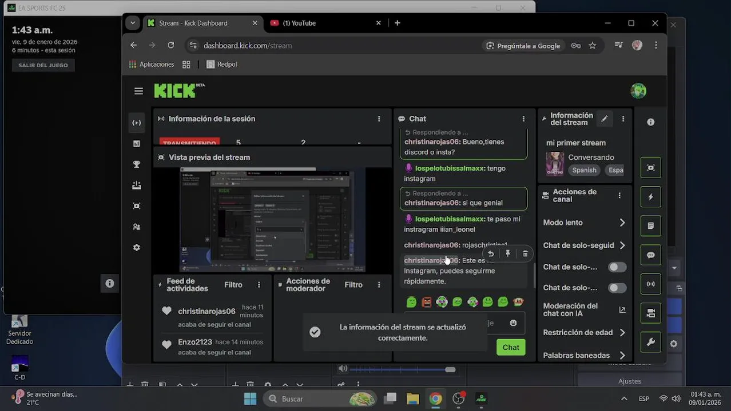Toggle the session info broadcast widget
The height and width of the screenshot is (411, 731).
[x=651, y=284]
